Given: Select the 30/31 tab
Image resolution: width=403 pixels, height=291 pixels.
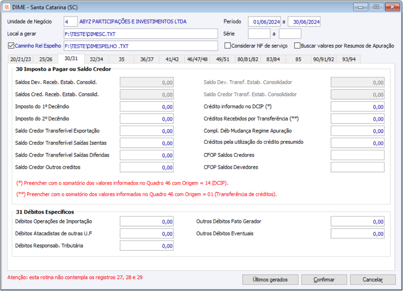Looking at the screenshot, I should (71, 58).
